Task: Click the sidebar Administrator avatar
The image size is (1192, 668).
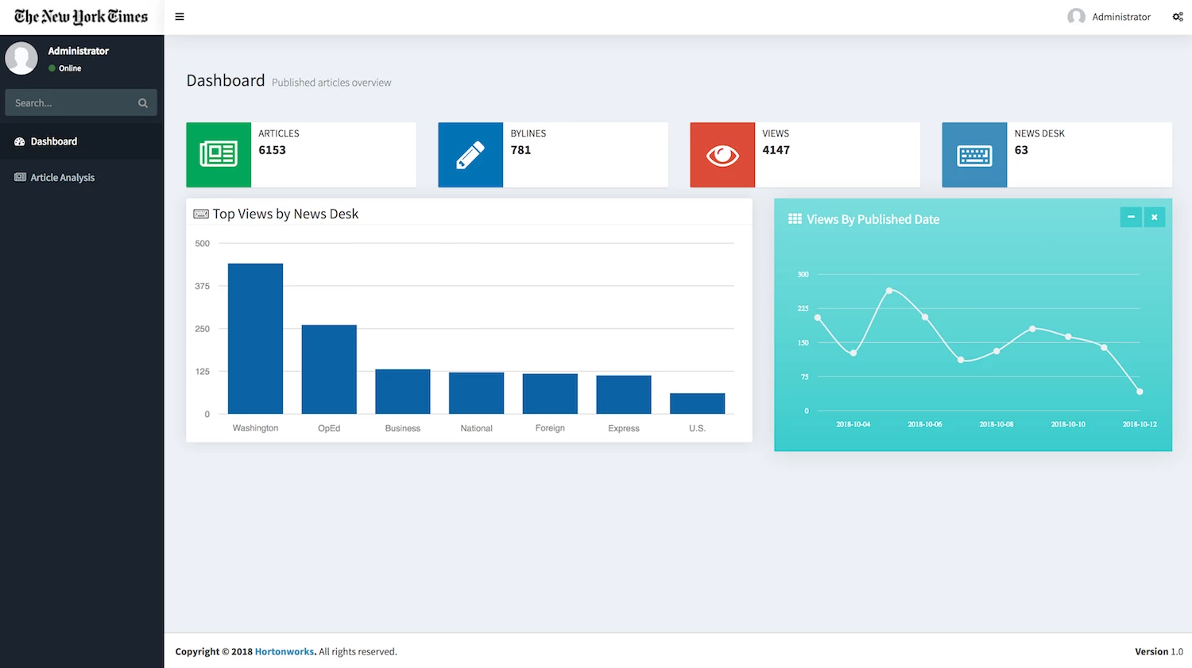Action: tap(21, 58)
